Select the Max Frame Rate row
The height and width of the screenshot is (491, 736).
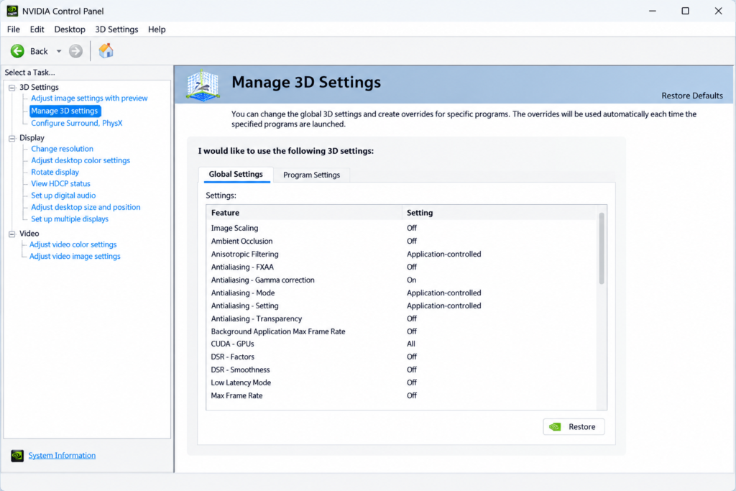coord(401,395)
